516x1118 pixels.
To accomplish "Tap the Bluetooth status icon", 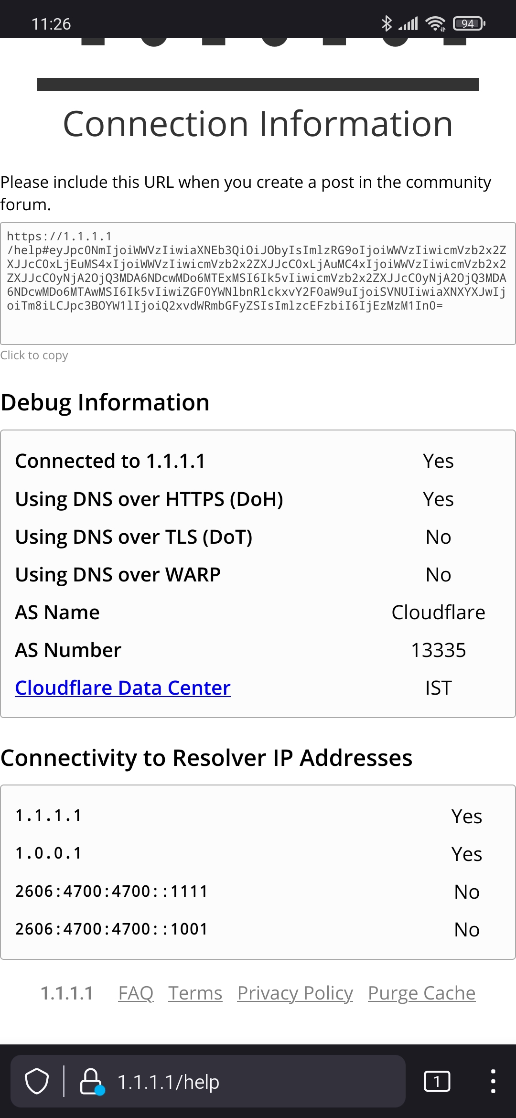I will [x=387, y=23].
